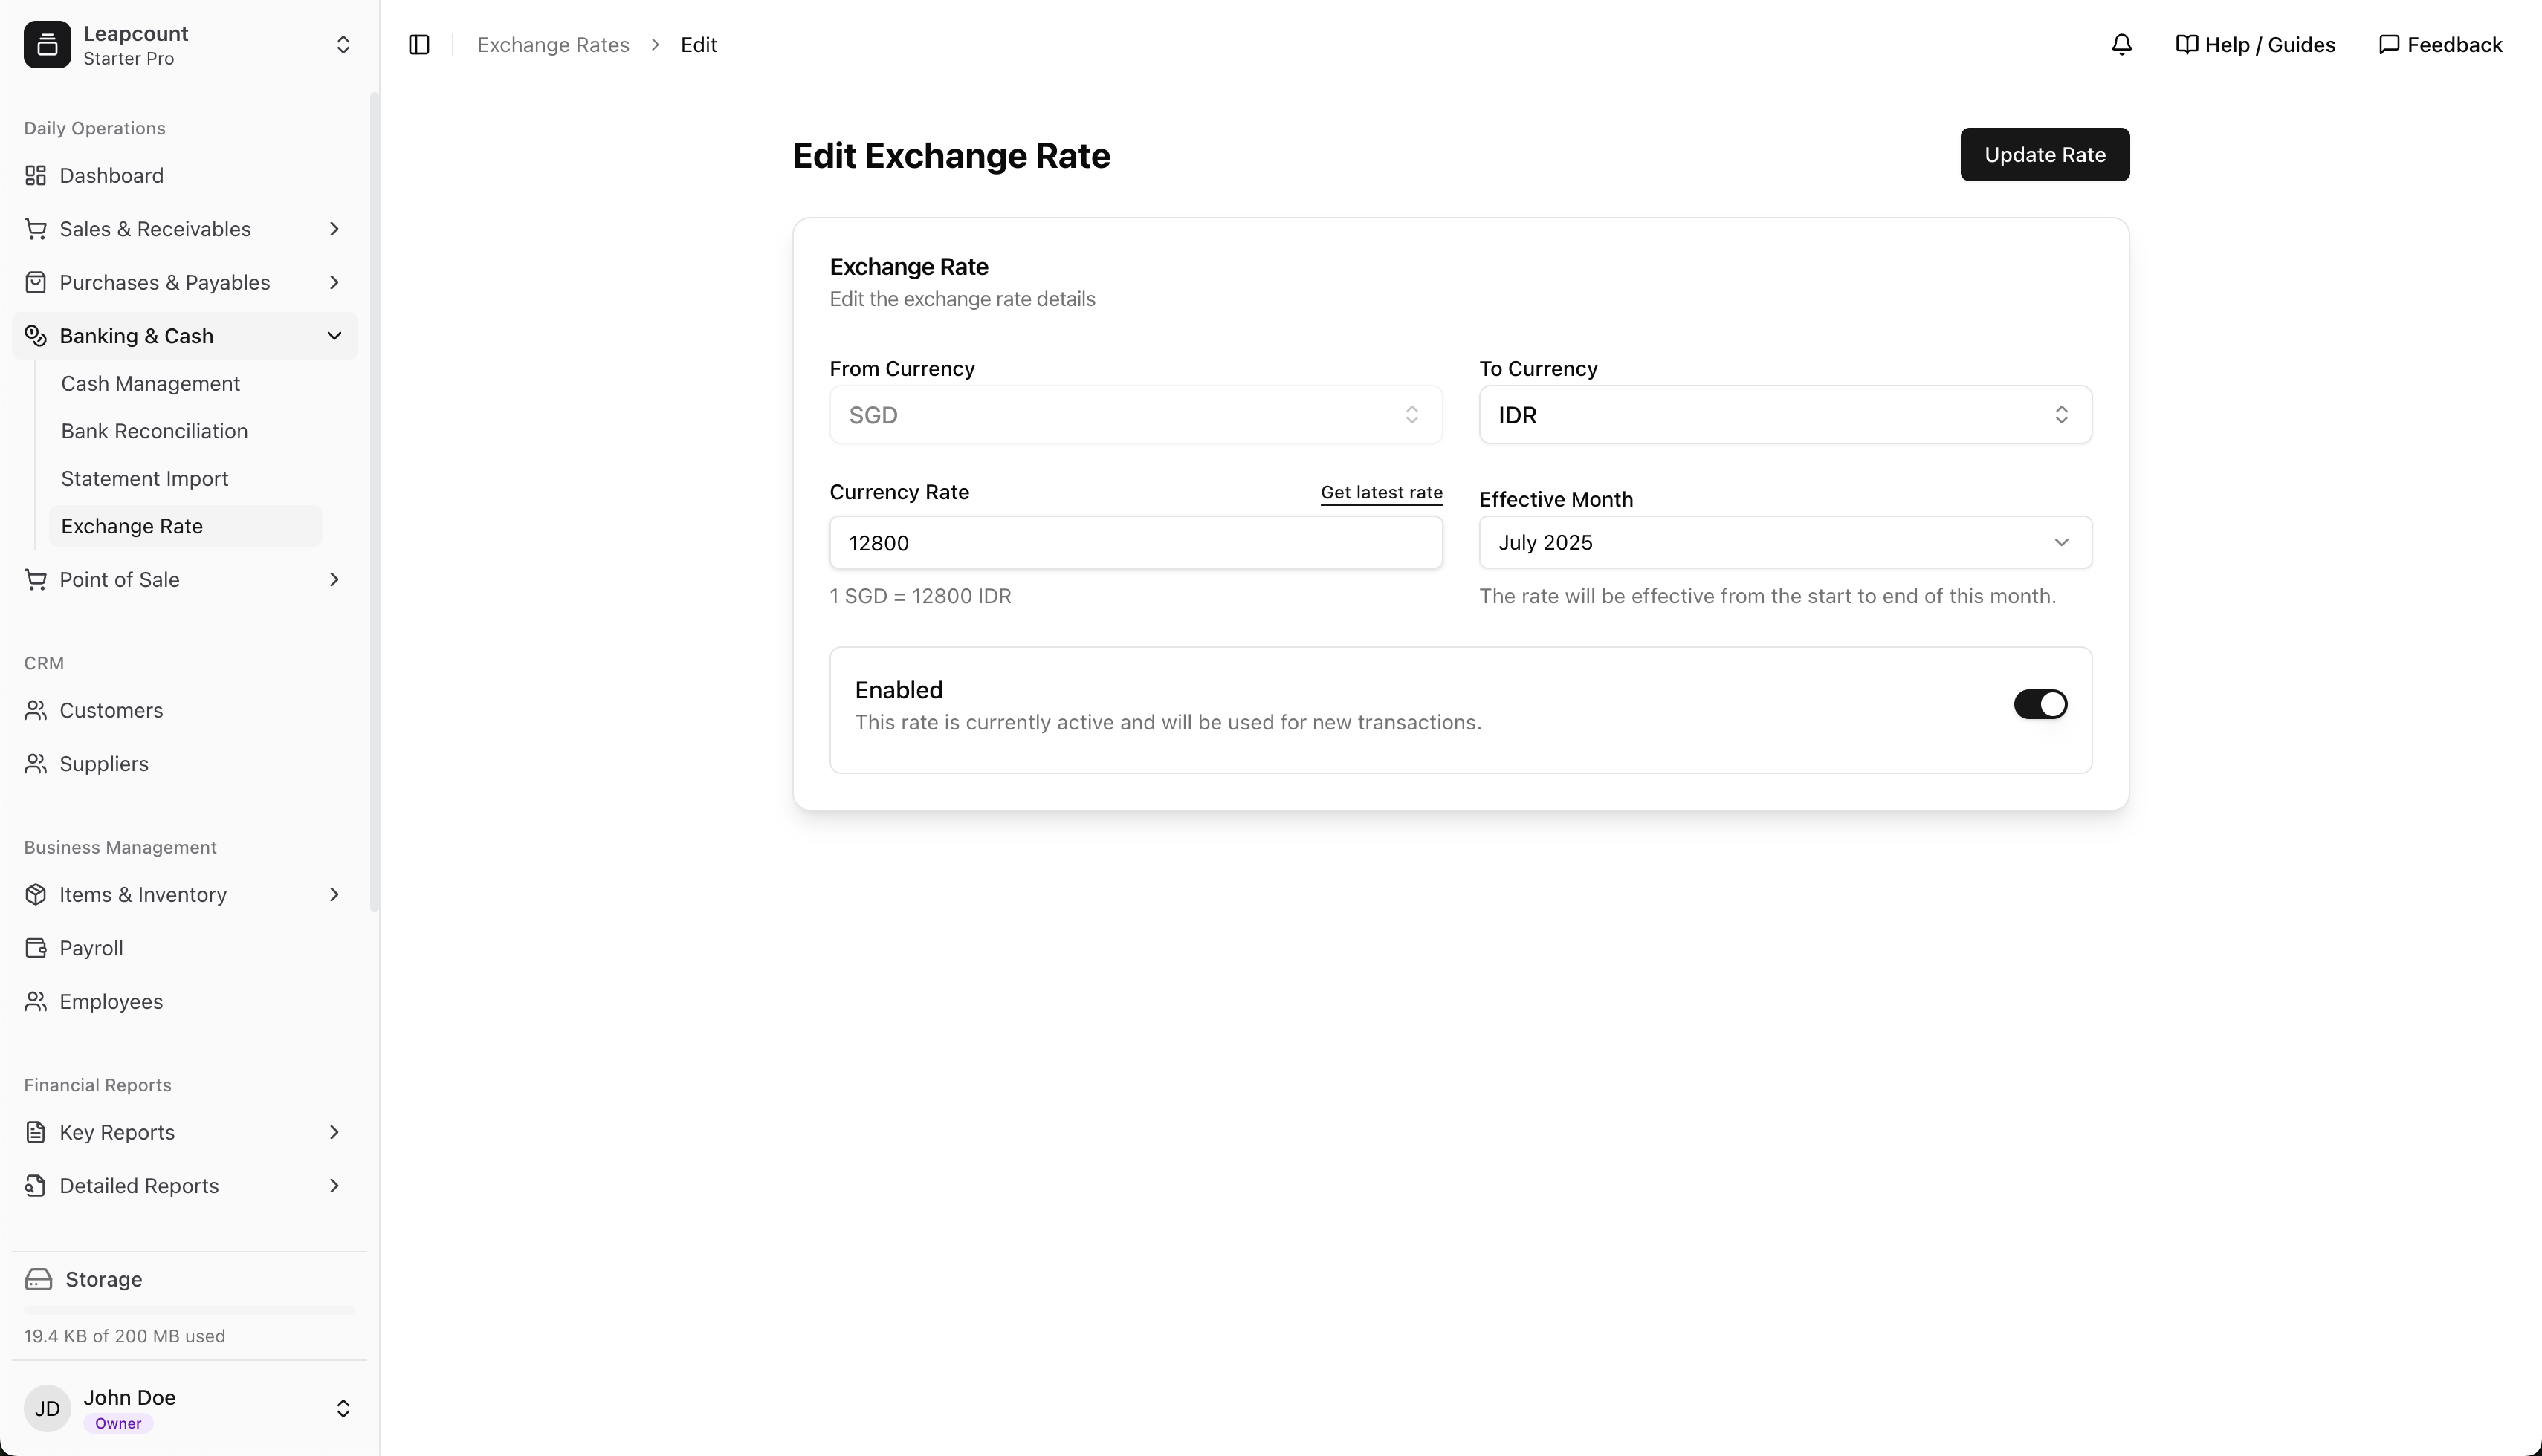Click the Items & Inventory box icon

click(x=36, y=895)
